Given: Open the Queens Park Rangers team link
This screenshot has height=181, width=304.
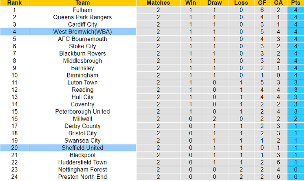Looking at the screenshot, I should pos(83,17).
